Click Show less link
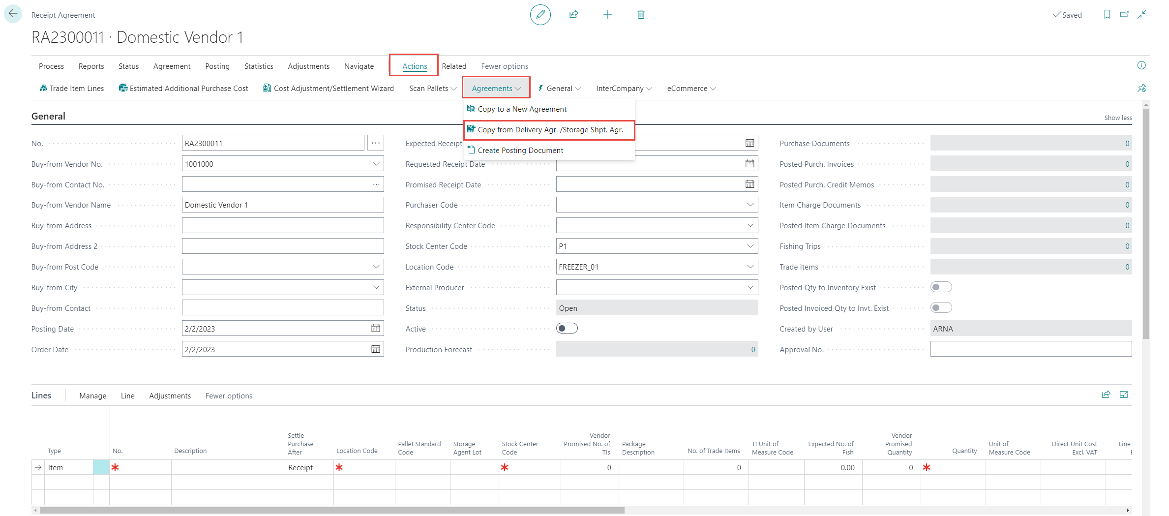The image size is (1169, 516). coord(1117,118)
